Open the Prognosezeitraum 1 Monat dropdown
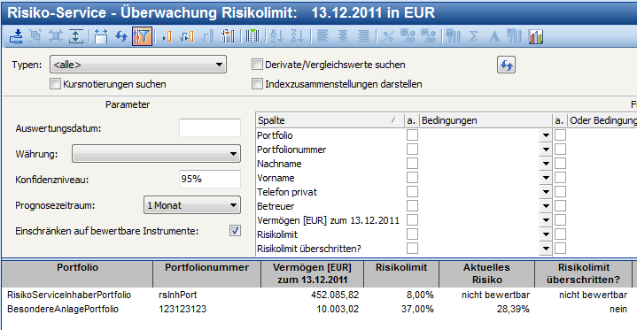 pos(192,205)
